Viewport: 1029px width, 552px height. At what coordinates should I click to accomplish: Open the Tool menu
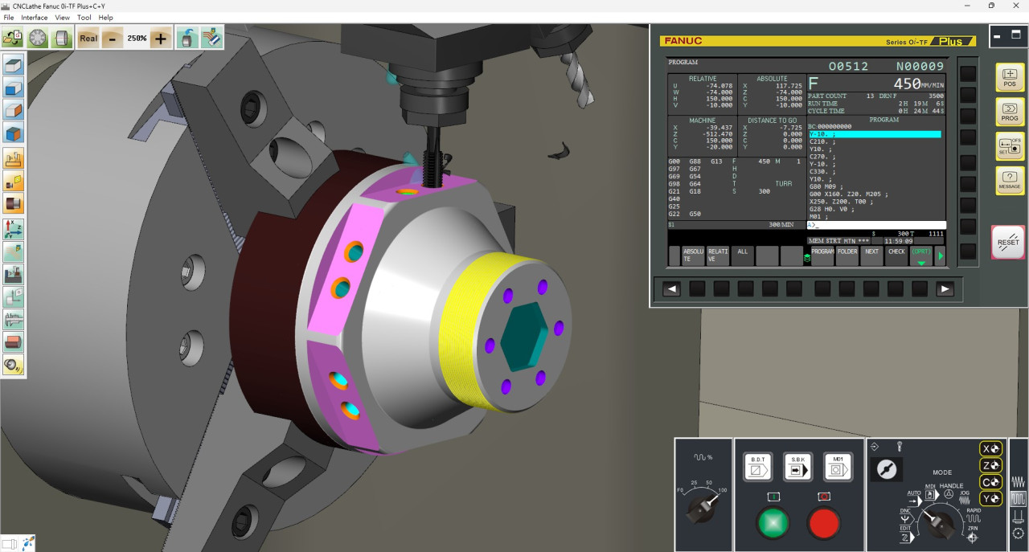click(84, 17)
